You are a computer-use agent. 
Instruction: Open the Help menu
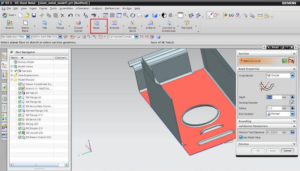tap(137, 9)
